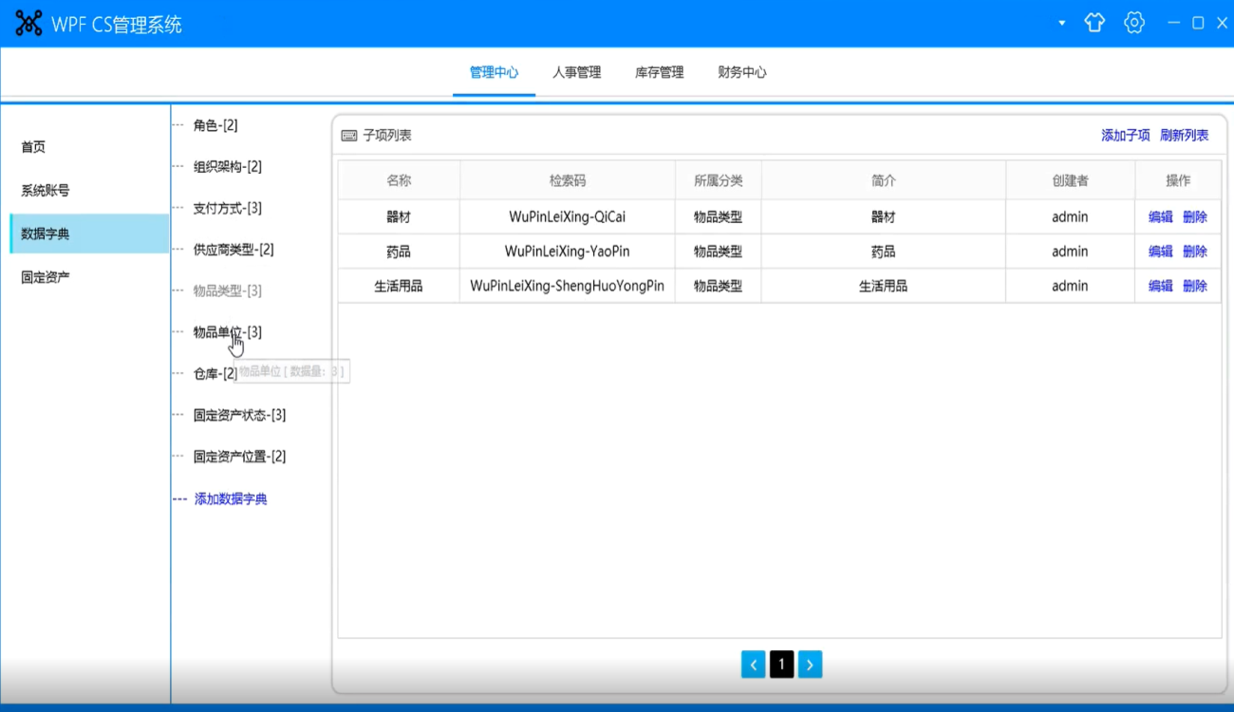The image size is (1234, 712).
Task: Click the small dropdown arrow in title bar
Action: pyautogui.click(x=1061, y=24)
